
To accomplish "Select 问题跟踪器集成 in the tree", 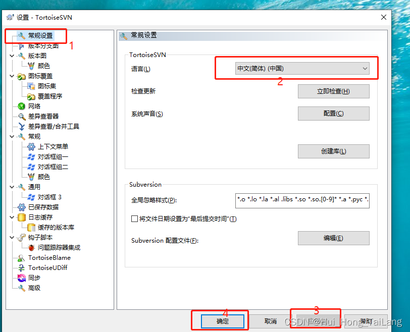I will [59, 248].
